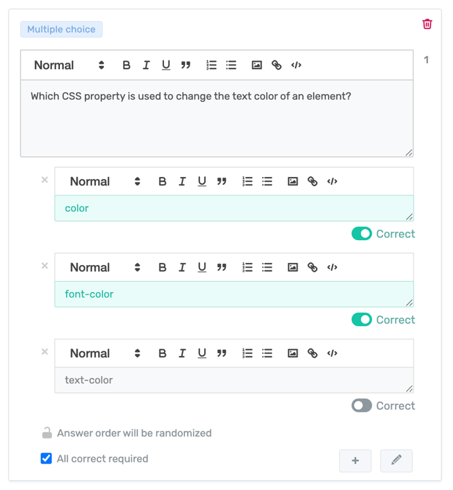Click the bulleted list icon for the question
Image resolution: width=453 pixels, height=490 pixels.
click(x=231, y=65)
